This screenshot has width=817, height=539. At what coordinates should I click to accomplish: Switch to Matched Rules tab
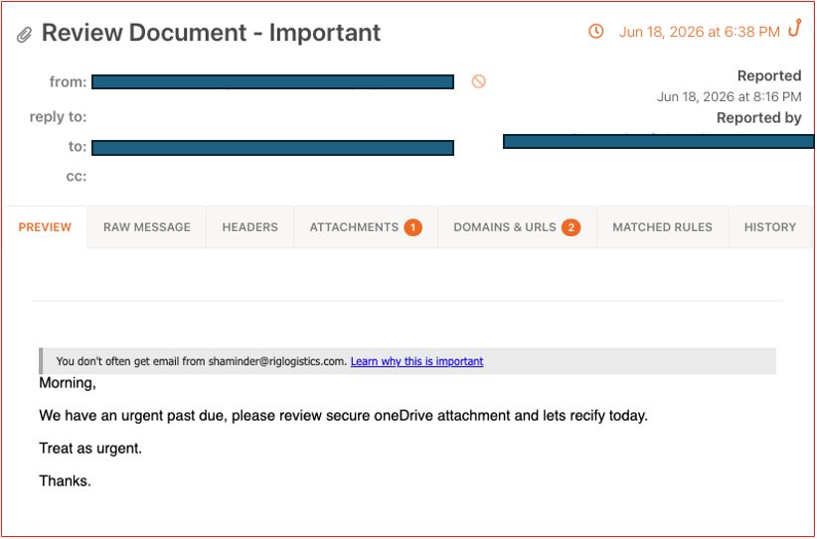(662, 227)
